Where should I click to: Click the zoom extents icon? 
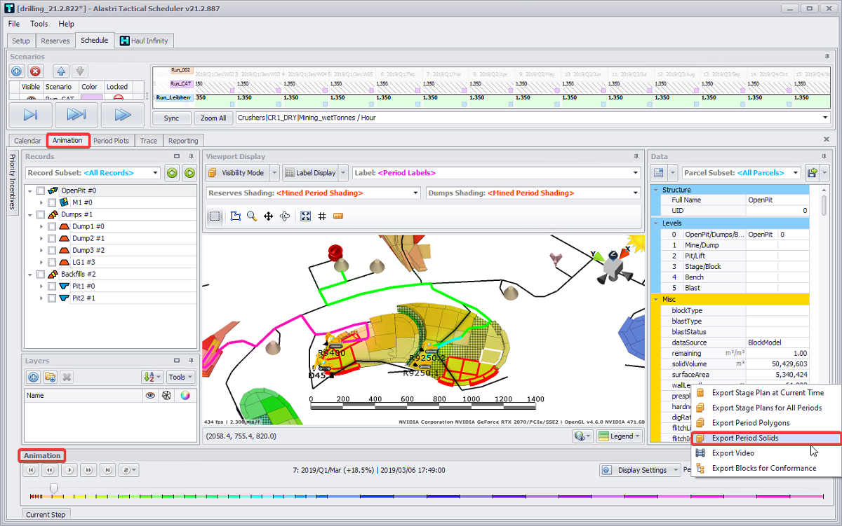306,216
